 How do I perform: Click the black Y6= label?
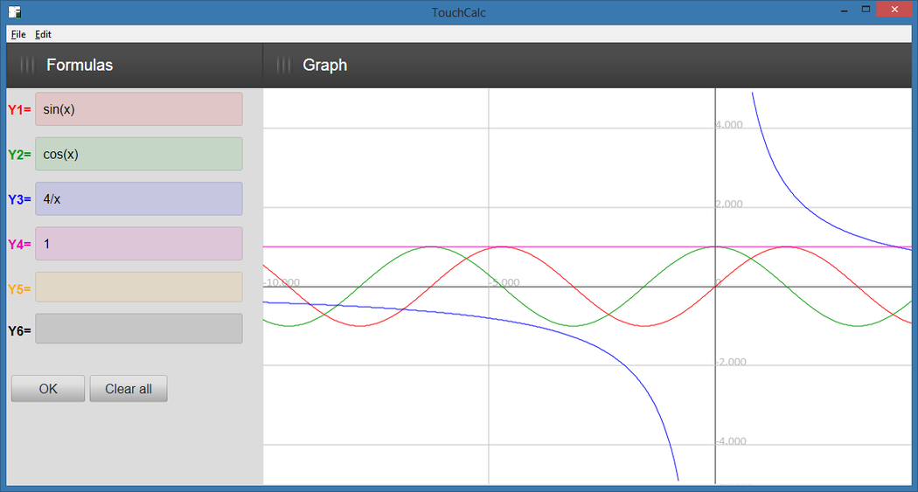(19, 331)
